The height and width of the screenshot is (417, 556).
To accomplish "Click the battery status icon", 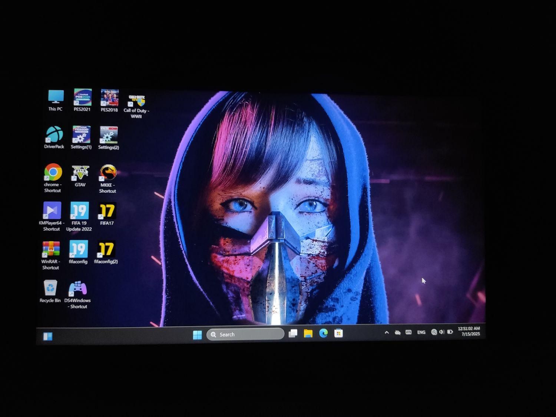I will point(450,332).
